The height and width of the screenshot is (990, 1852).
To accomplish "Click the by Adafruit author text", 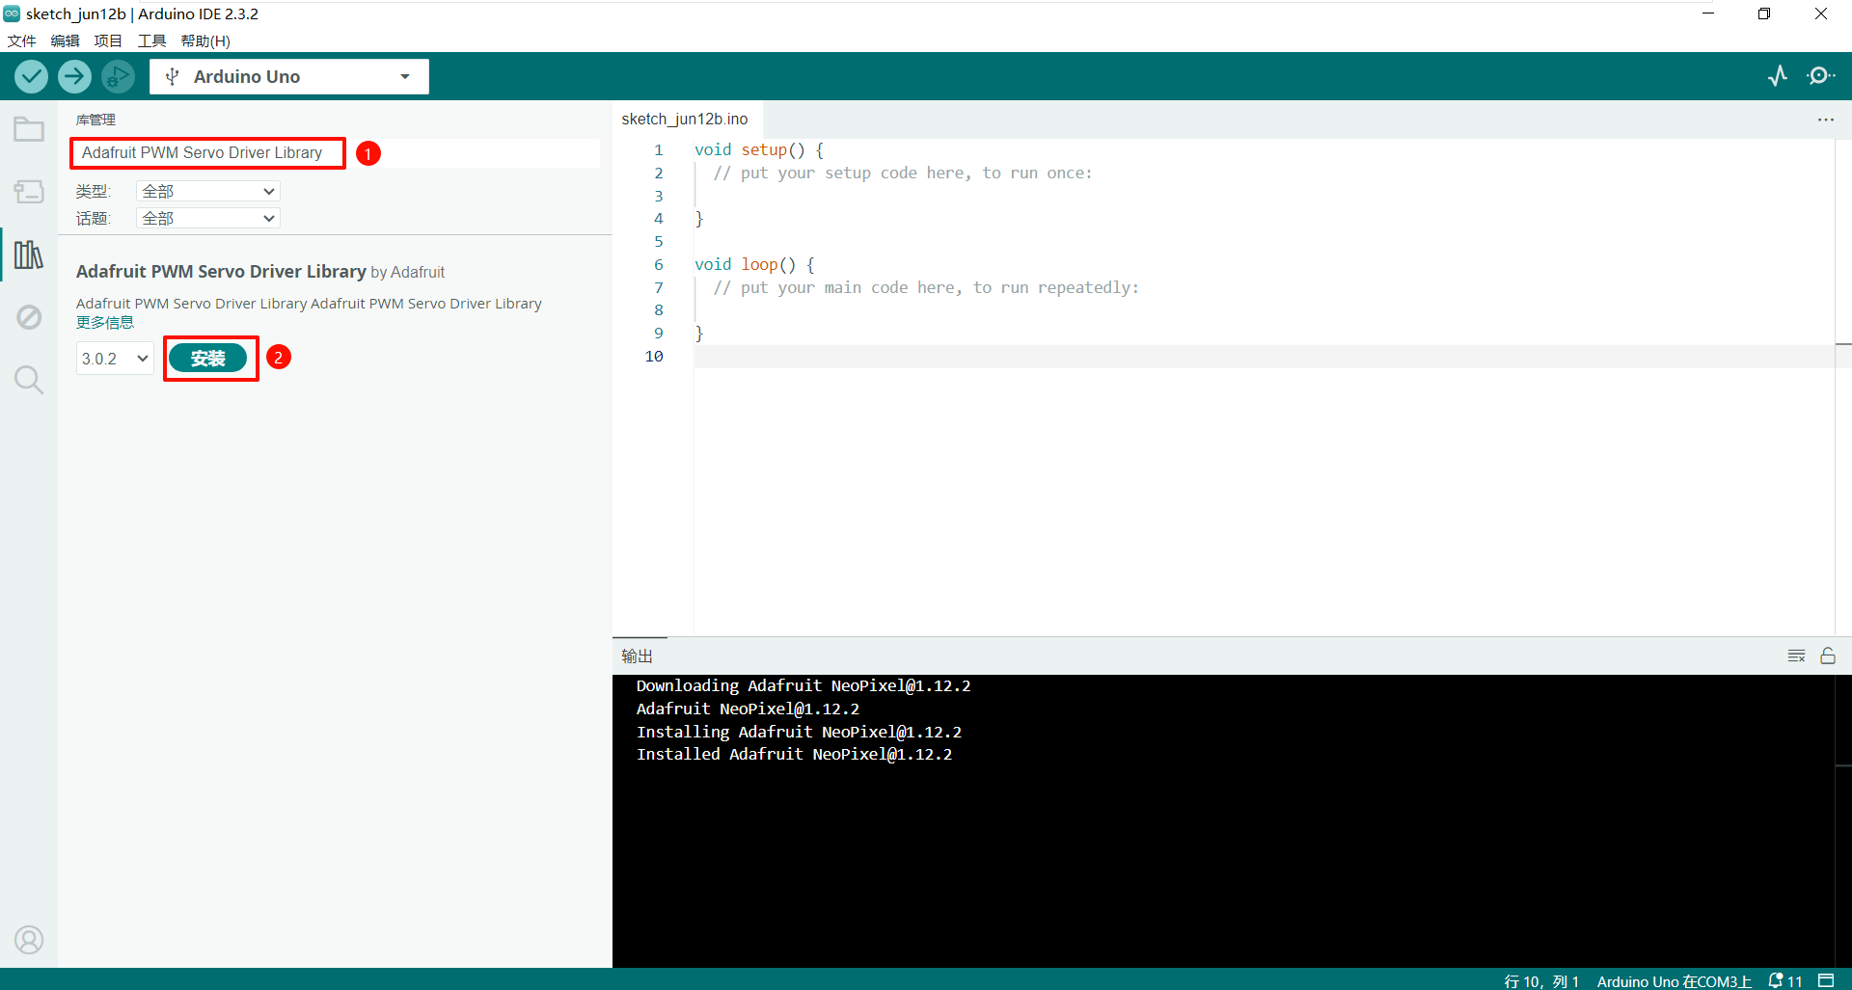I will click(408, 272).
